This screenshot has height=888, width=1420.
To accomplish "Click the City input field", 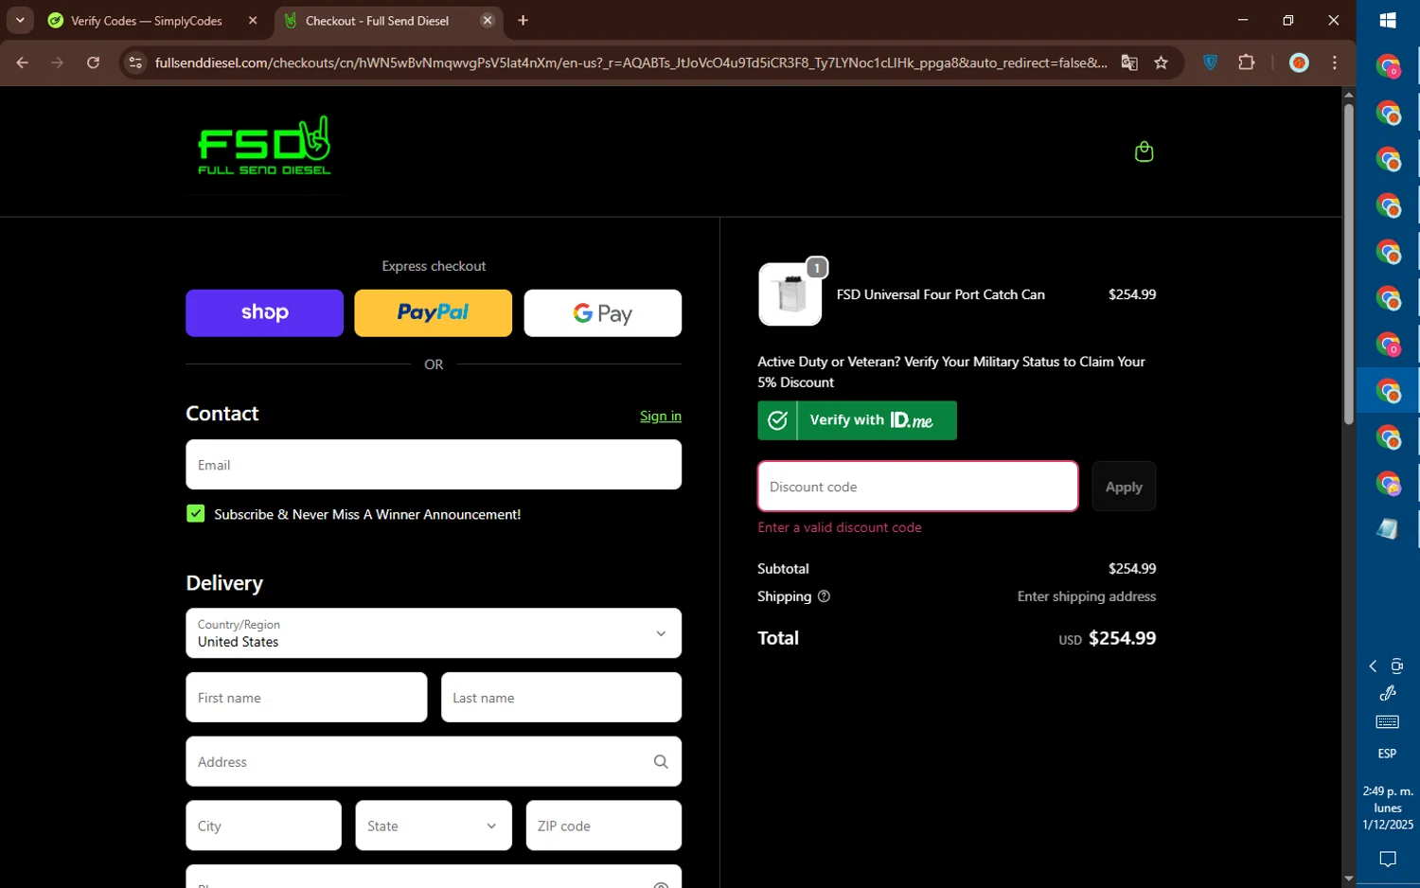I will tap(263, 826).
